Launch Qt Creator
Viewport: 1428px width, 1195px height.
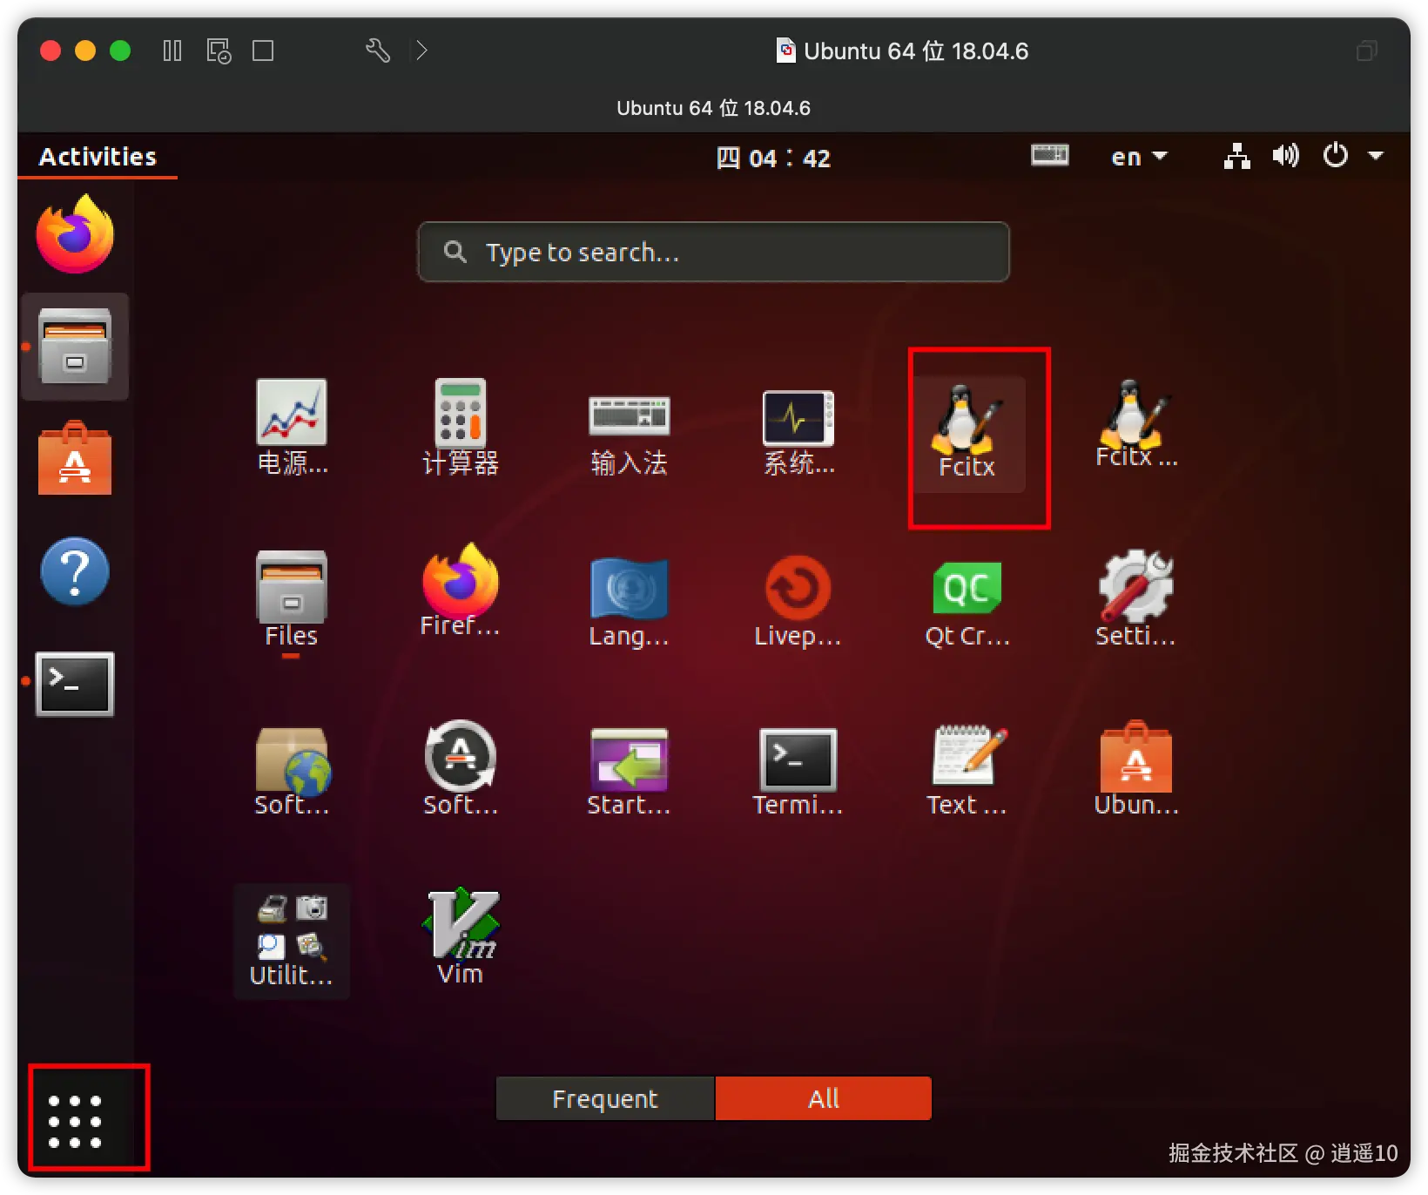pos(967,604)
